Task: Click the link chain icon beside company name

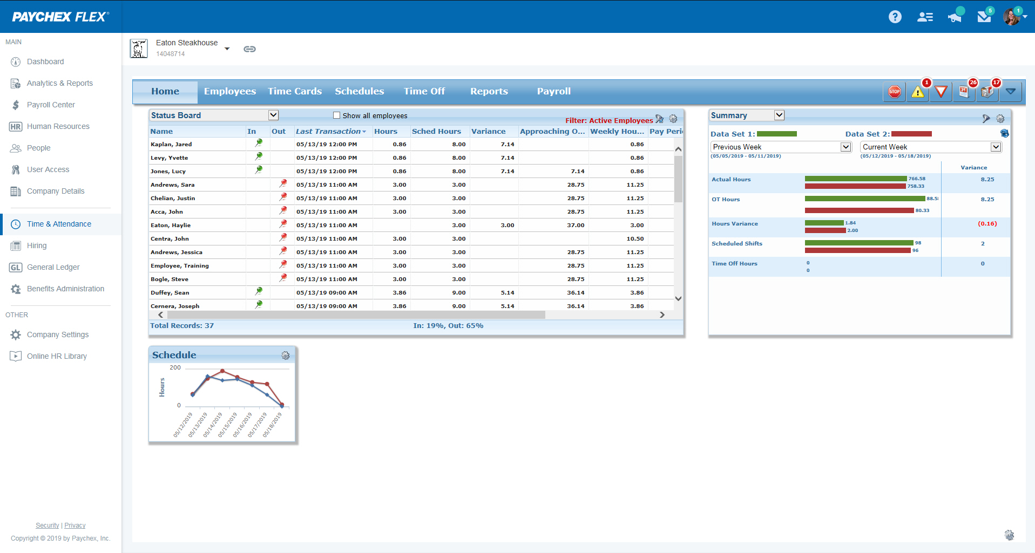Action: tap(249, 49)
